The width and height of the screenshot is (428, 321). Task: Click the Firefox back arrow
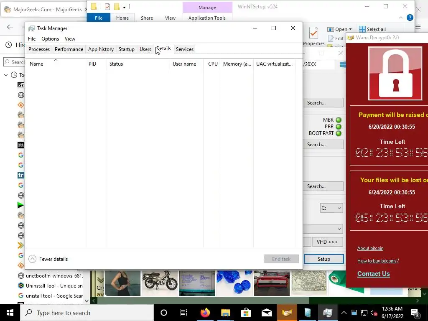coord(10,27)
